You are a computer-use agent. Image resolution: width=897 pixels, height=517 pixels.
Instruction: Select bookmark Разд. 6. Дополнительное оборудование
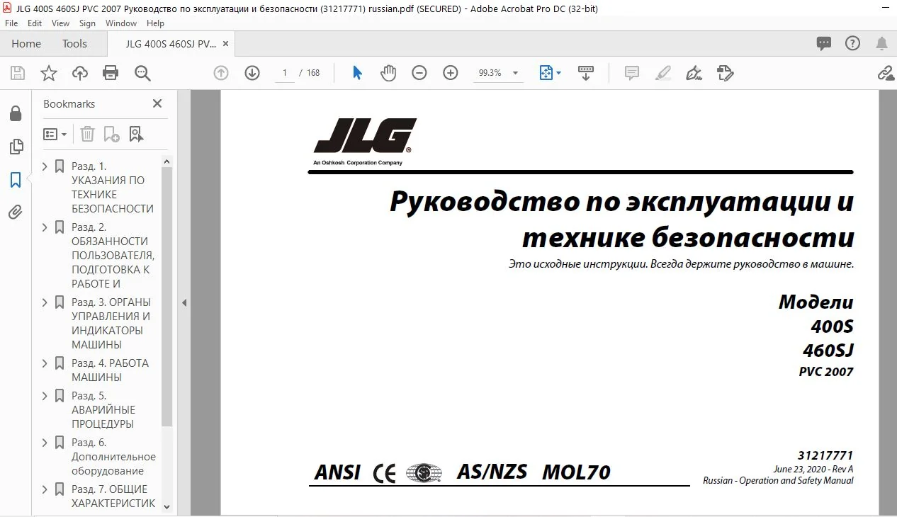click(x=113, y=457)
